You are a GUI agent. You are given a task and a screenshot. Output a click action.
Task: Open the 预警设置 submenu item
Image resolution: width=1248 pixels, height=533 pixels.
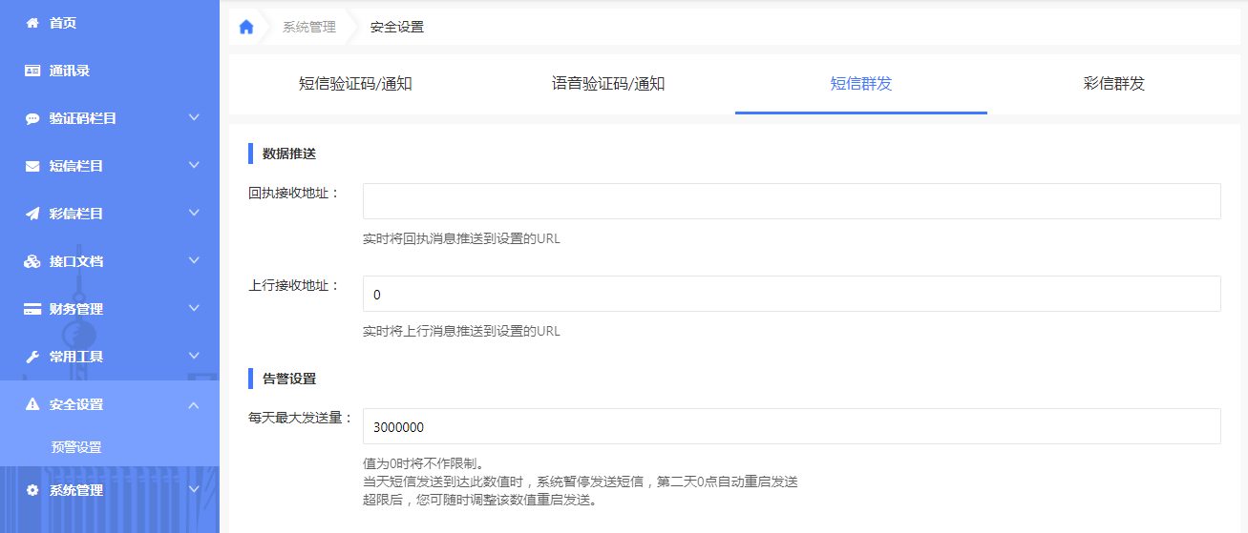(x=76, y=447)
